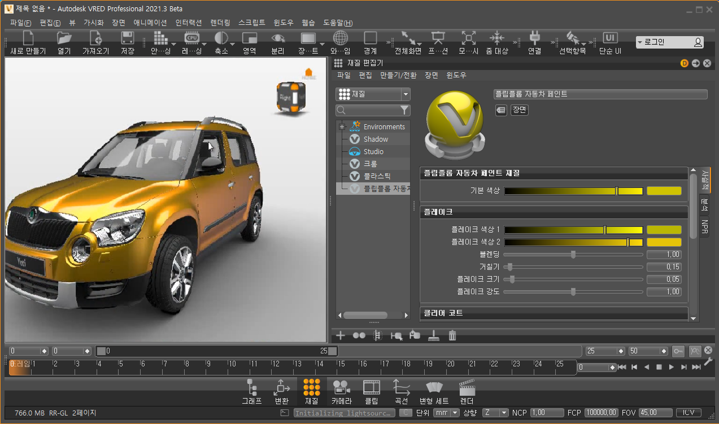Open the 단위 mm units dropdown
The image size is (719, 424).
click(x=446, y=413)
